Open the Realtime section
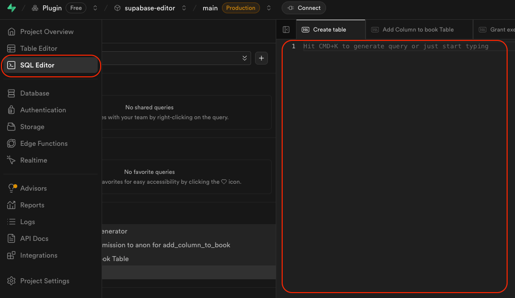Viewport: 515px width, 298px height. click(x=34, y=160)
